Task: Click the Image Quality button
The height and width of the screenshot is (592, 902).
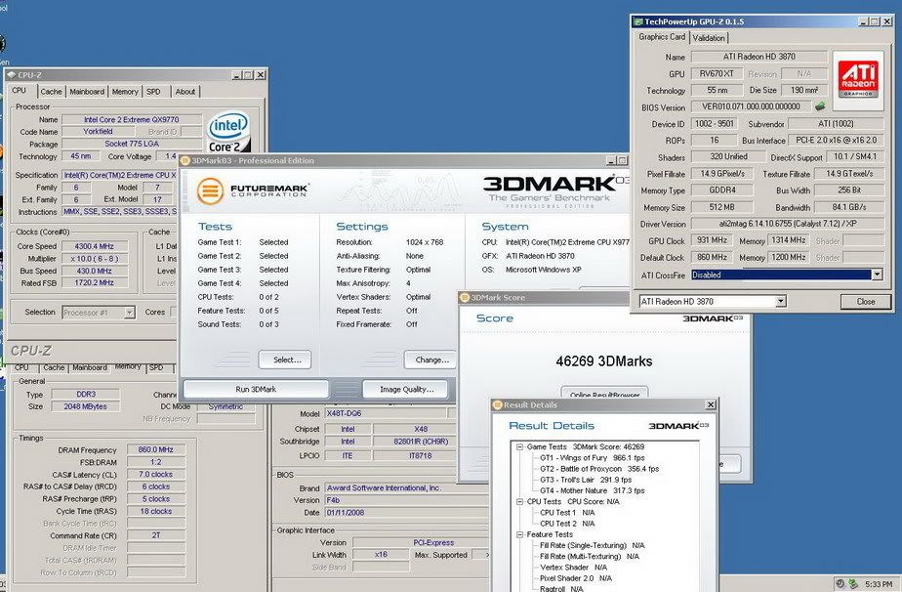Action: [x=404, y=389]
